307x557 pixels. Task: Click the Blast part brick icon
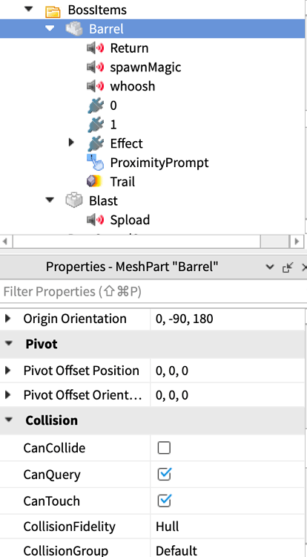coord(73,201)
